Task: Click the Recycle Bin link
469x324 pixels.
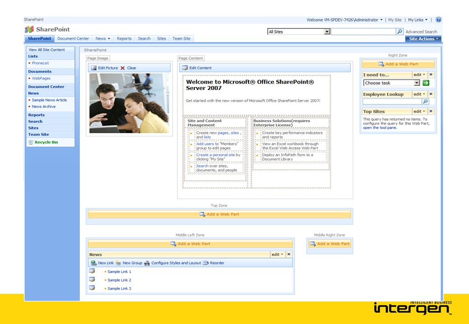Action: pos(46,142)
